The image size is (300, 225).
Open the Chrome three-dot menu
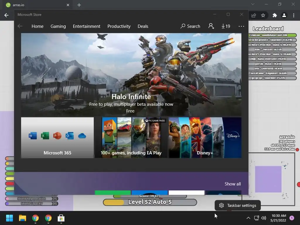pyautogui.click(x=294, y=15)
